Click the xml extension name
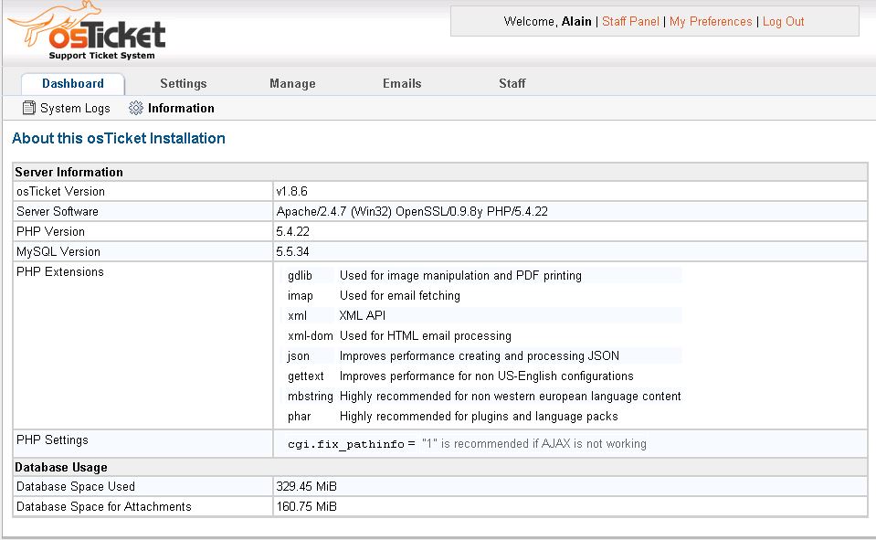The width and height of the screenshot is (876, 540). [297, 316]
